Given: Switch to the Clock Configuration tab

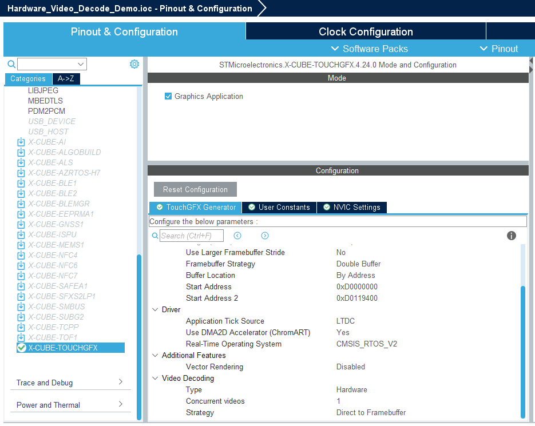Looking at the screenshot, I should pos(366,31).
